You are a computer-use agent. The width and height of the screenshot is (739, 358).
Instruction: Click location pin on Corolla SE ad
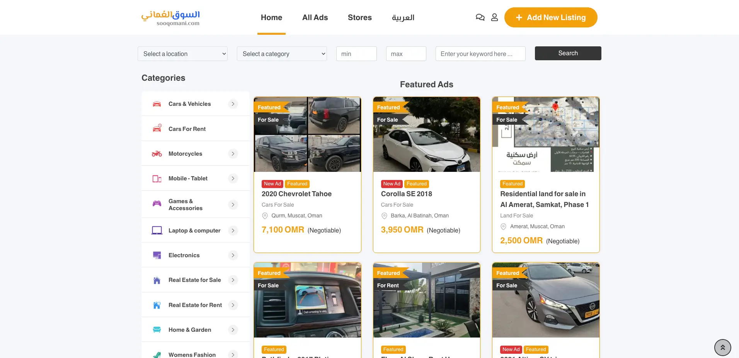pos(384,216)
